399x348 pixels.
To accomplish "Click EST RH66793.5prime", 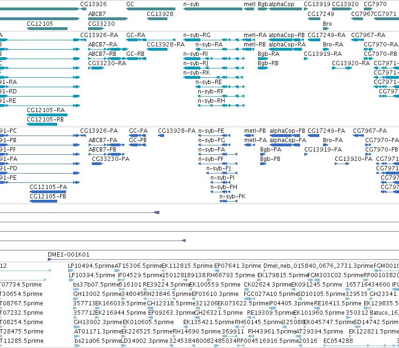I will 231,275.
